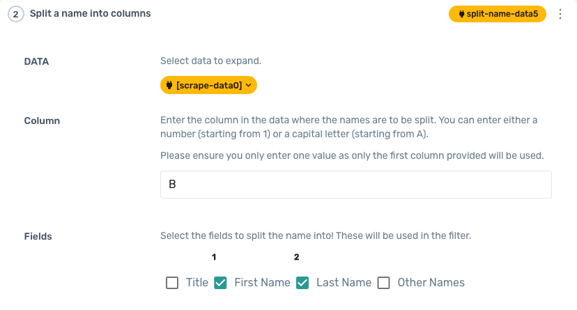Focus the Column input containing B

[355, 185]
